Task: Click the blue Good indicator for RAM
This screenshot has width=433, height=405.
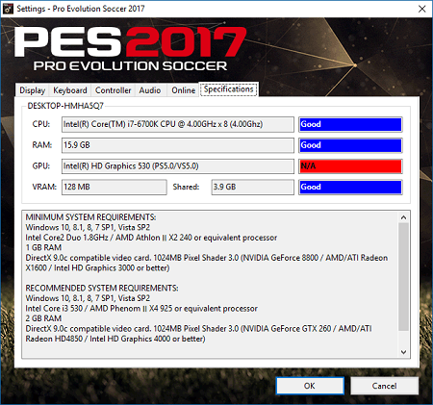Action: coord(350,145)
